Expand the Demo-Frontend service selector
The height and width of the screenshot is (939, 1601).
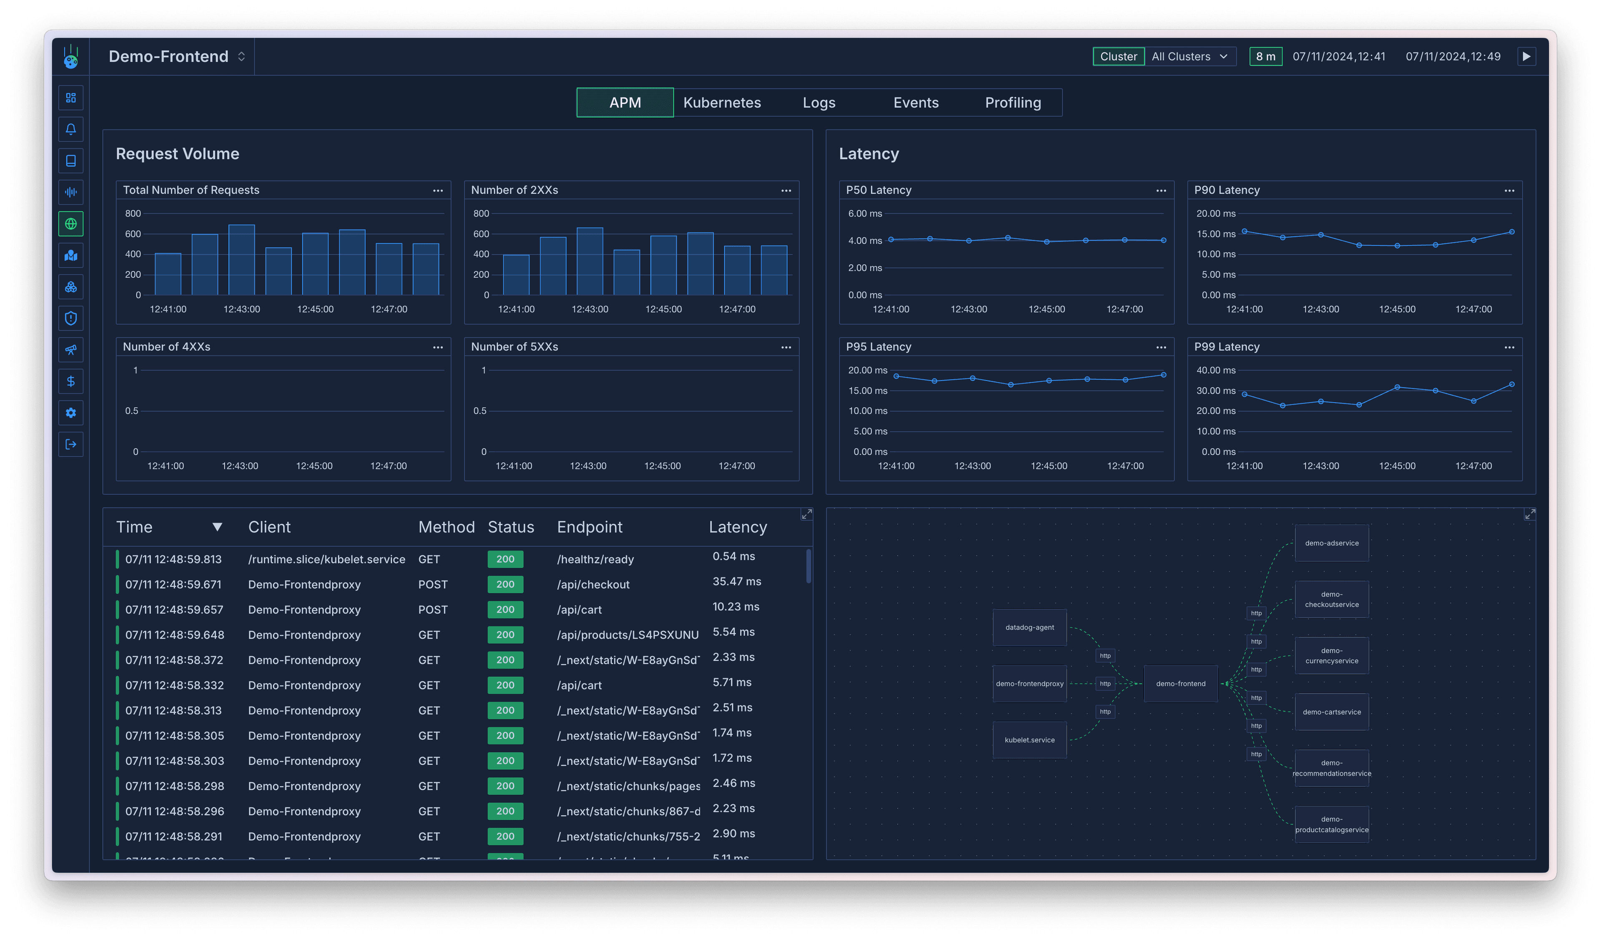point(241,57)
